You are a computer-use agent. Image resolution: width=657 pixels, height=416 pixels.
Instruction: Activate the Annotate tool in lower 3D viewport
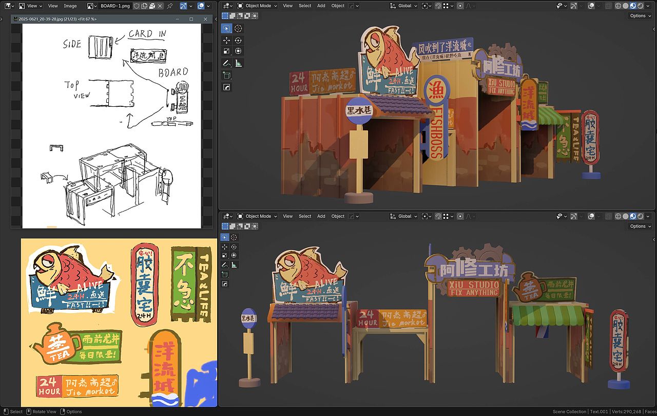225,264
